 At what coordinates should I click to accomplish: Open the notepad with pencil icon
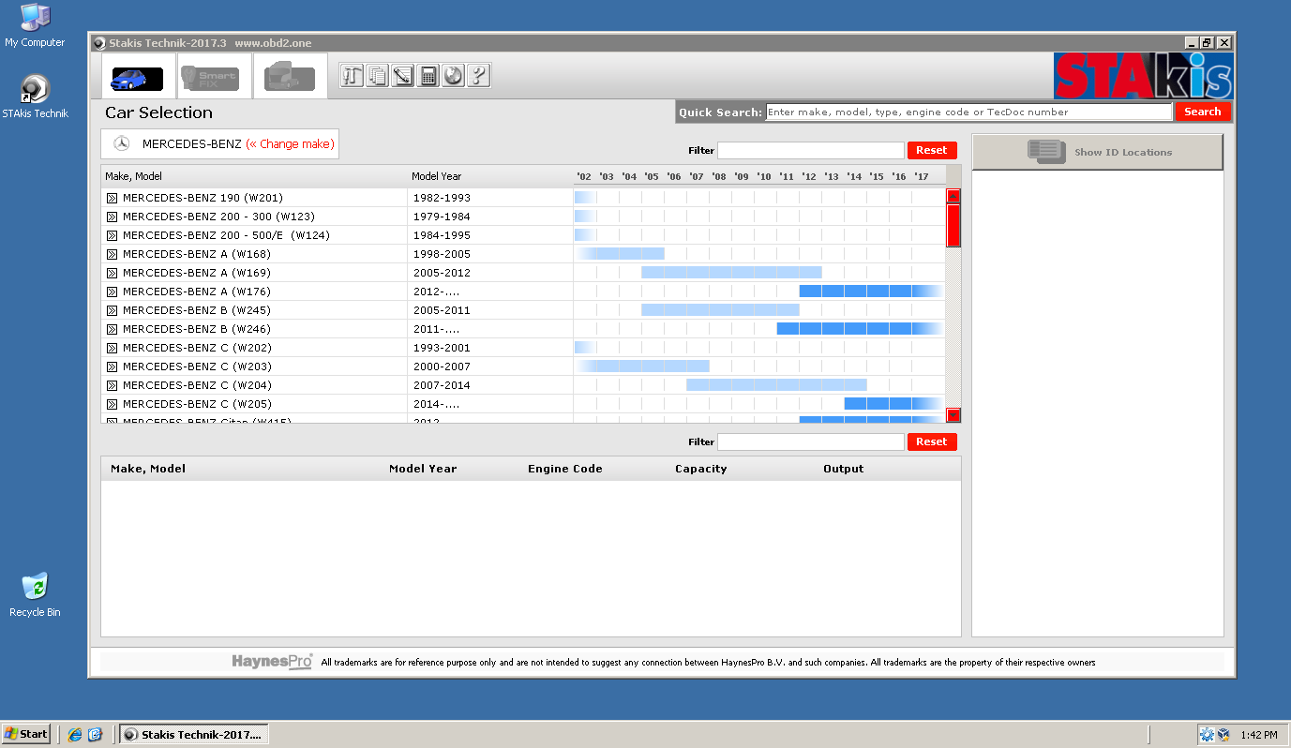(403, 76)
